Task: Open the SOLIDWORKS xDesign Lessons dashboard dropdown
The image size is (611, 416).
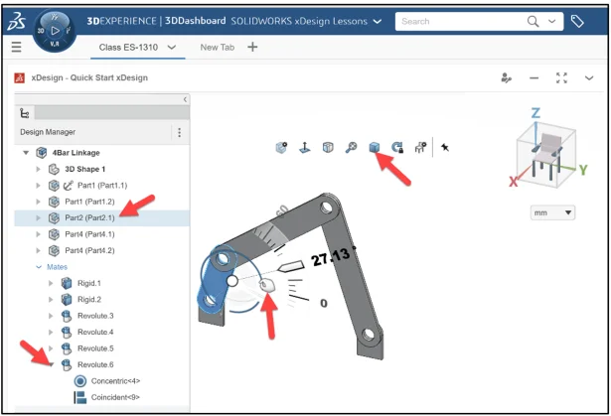Action: point(376,21)
